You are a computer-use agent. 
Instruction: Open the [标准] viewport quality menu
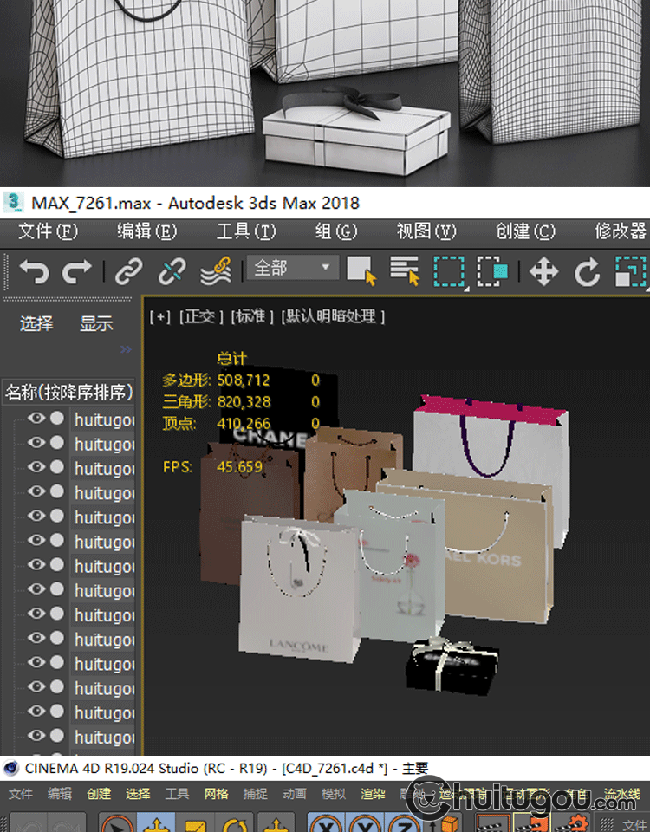(251, 317)
